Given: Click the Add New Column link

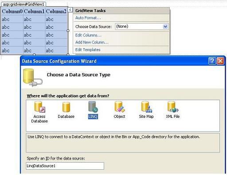Looking at the screenshot, I should tap(92, 43).
